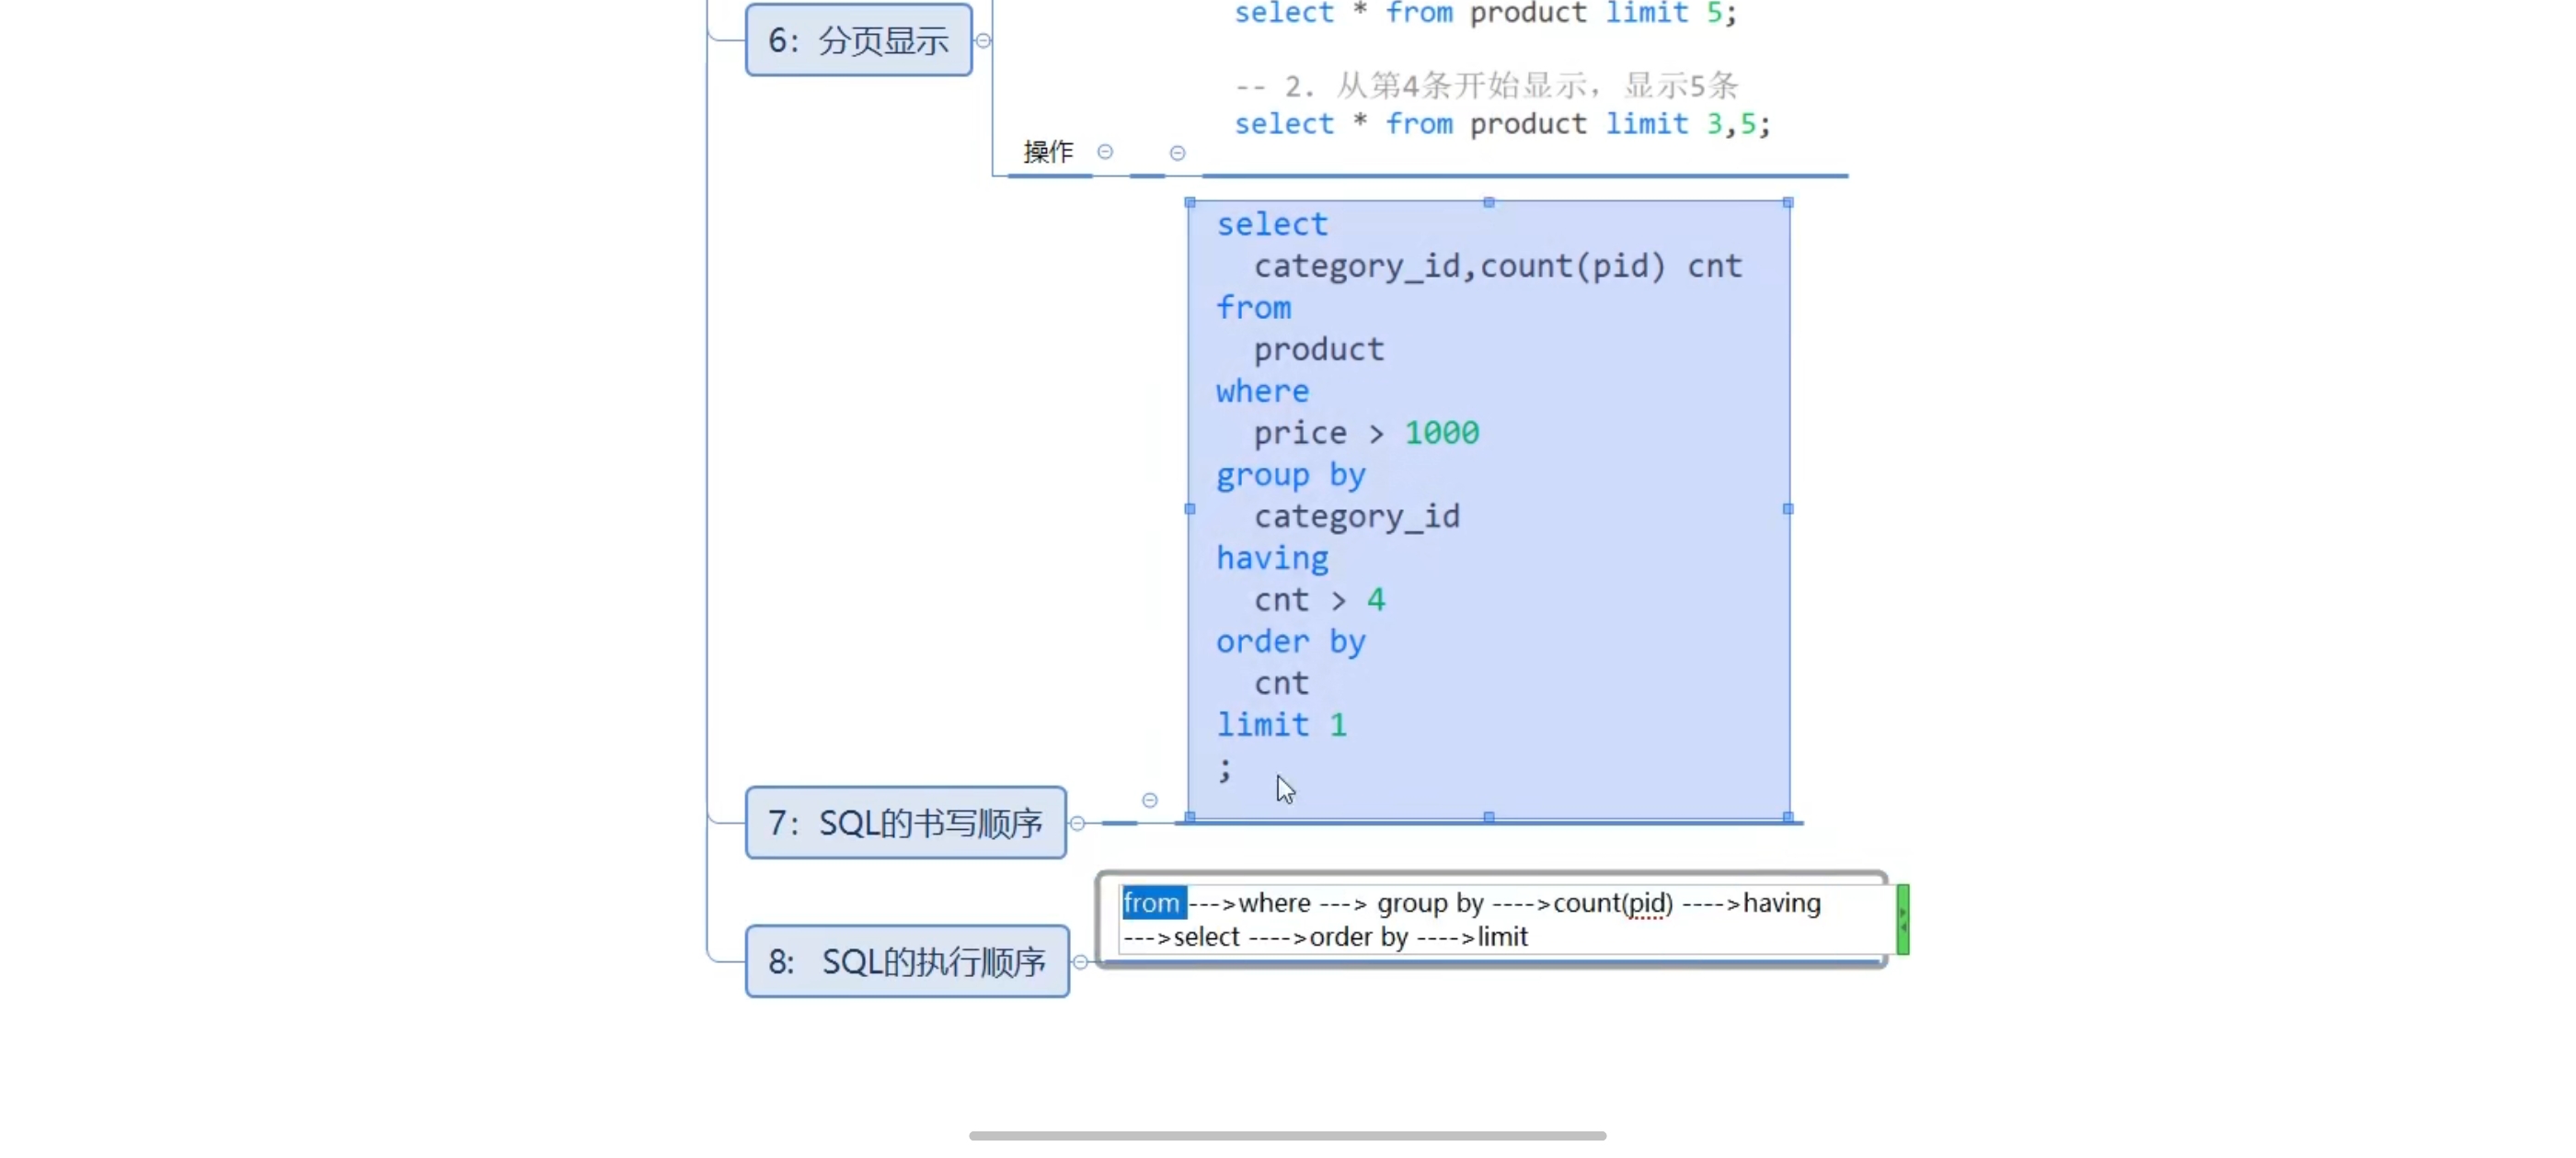Screen dimensions: 2576x1158
Task: Click green width handle of text editor
Action: tap(1902, 919)
